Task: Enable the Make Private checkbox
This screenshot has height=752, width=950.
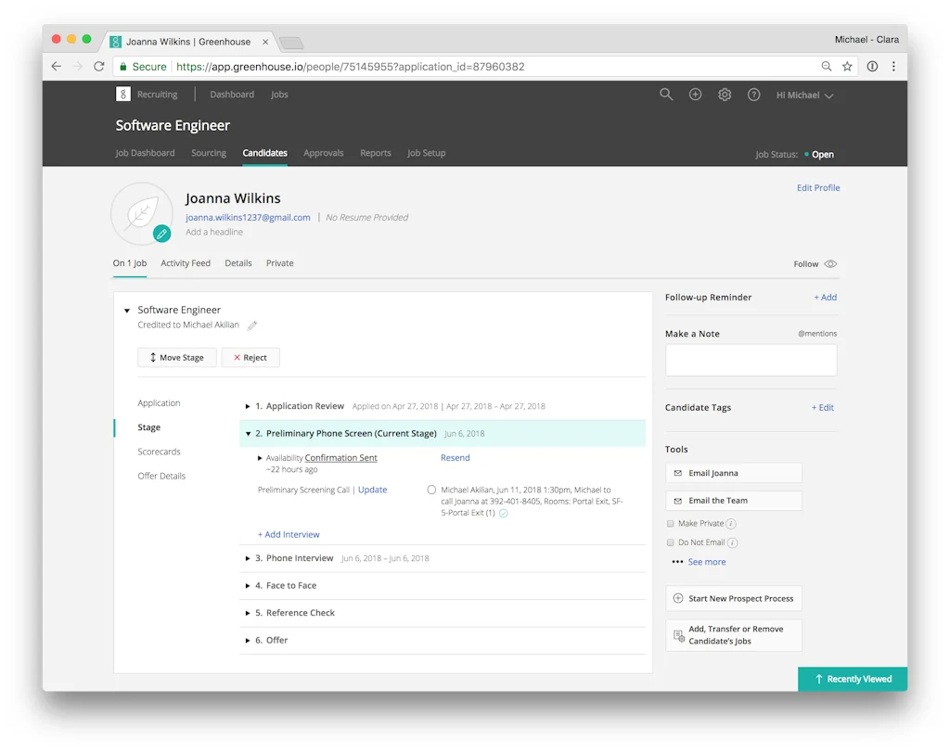Action: tap(671, 524)
